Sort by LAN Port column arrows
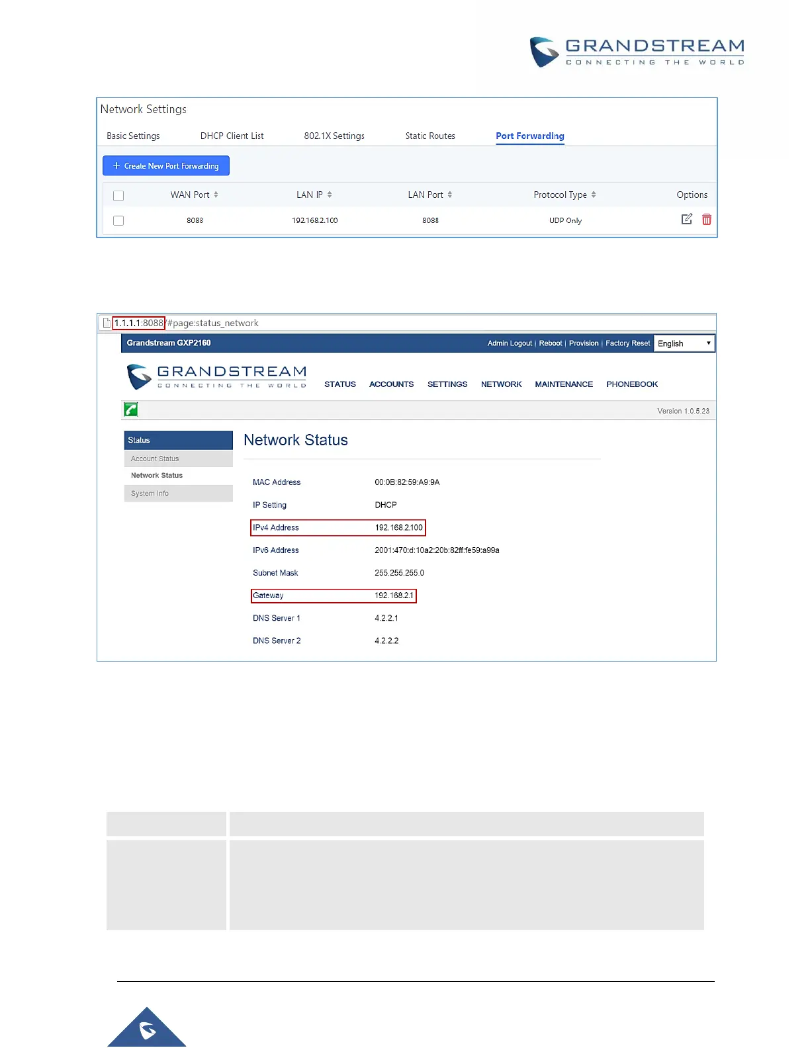The image size is (810, 1048). click(x=450, y=195)
